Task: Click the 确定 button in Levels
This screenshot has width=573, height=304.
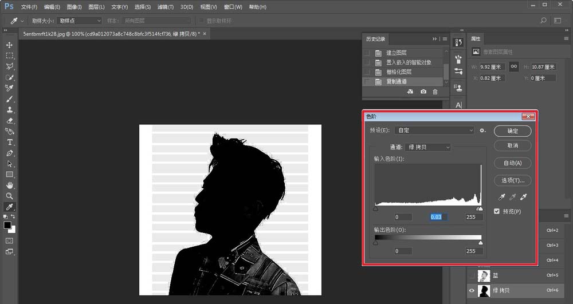Action: (x=512, y=131)
